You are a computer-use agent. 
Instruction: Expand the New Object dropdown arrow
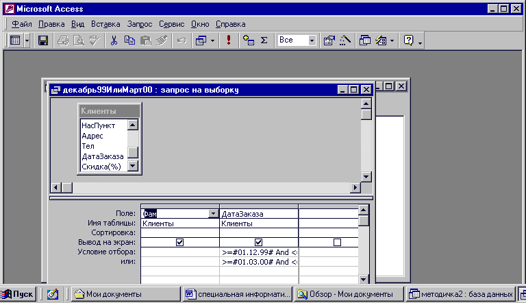pos(392,41)
